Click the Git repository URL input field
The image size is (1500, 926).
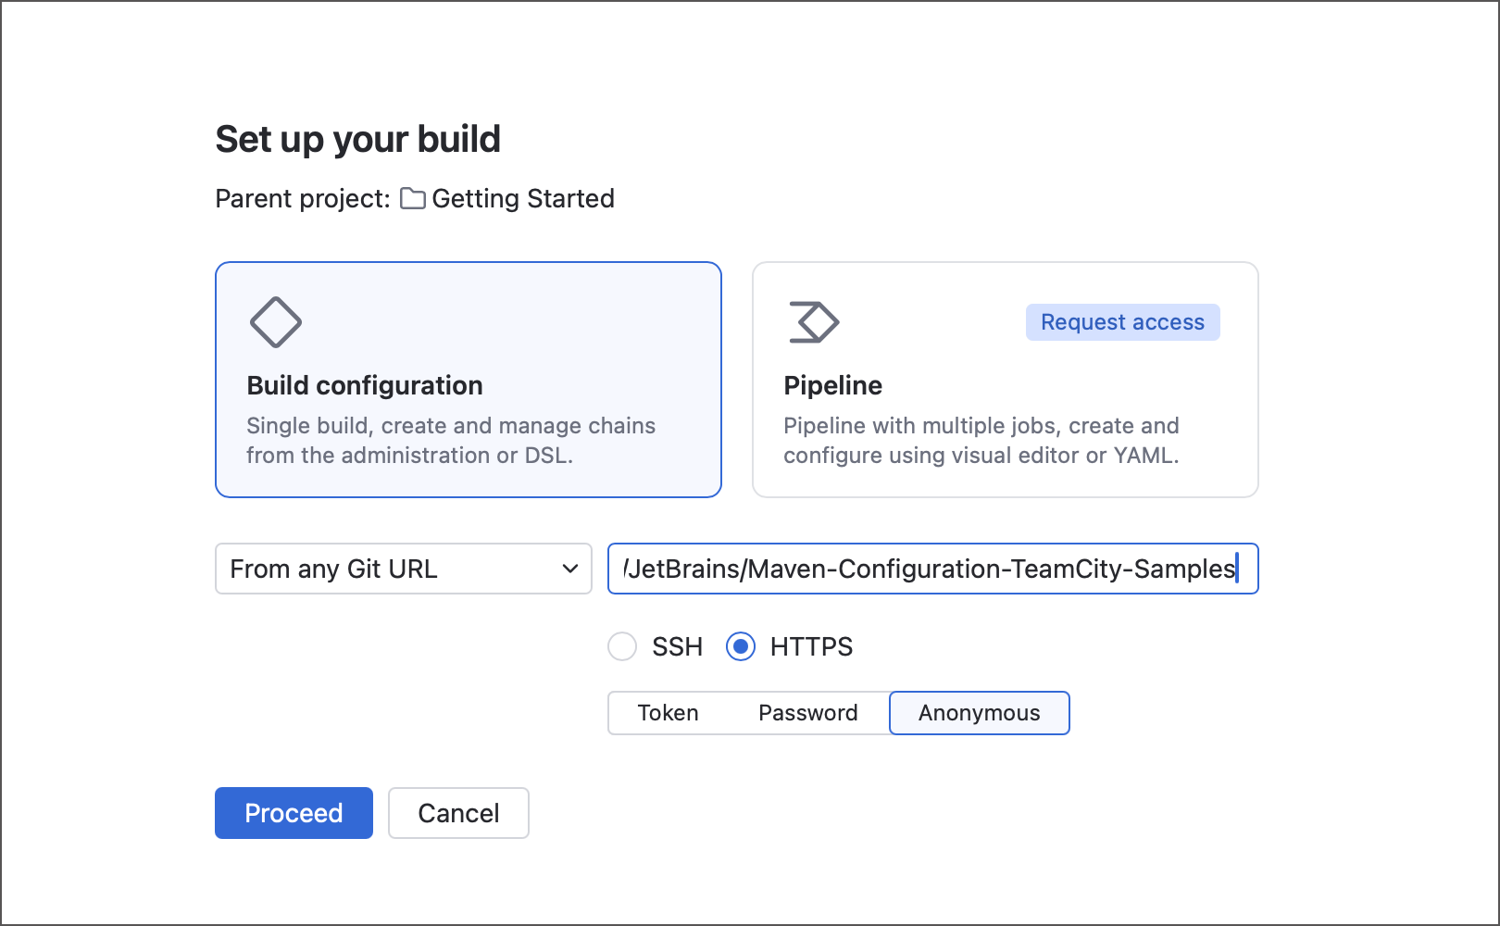932,569
